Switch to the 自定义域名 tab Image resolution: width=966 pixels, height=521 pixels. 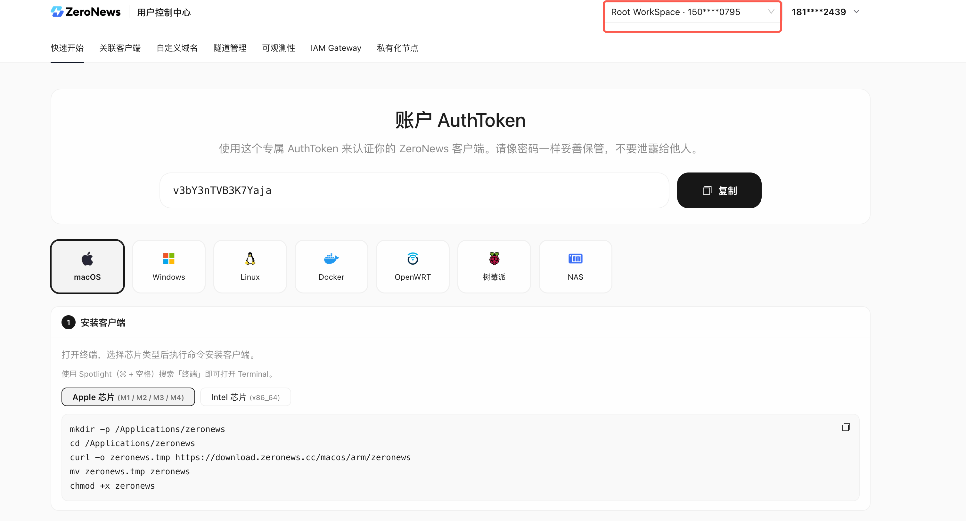click(177, 48)
